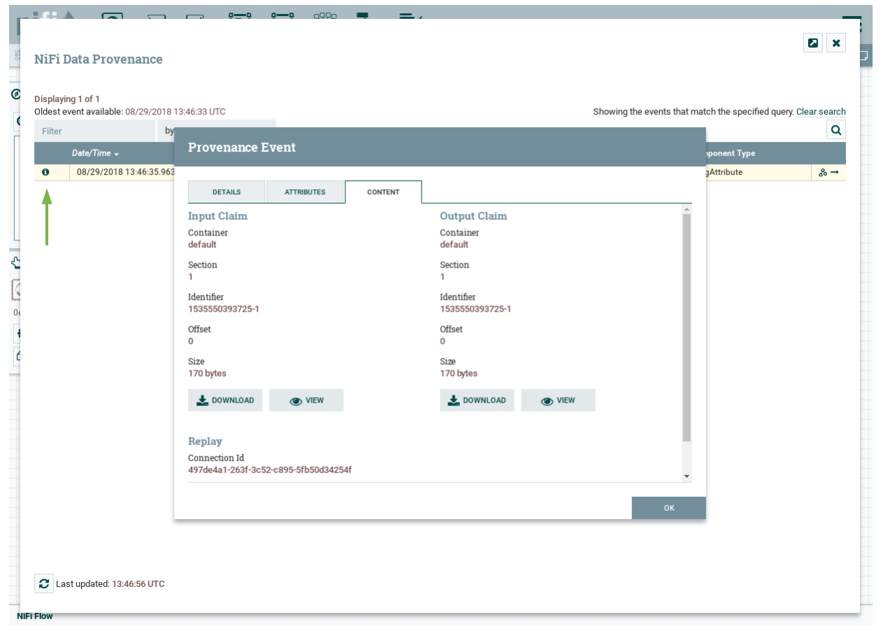Download the Output Claim content

477,400
